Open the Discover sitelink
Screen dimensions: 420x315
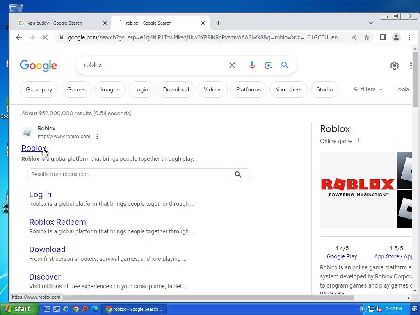[45, 277]
